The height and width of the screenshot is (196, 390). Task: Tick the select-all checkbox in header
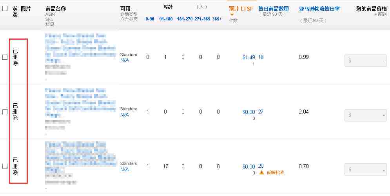tap(5, 9)
